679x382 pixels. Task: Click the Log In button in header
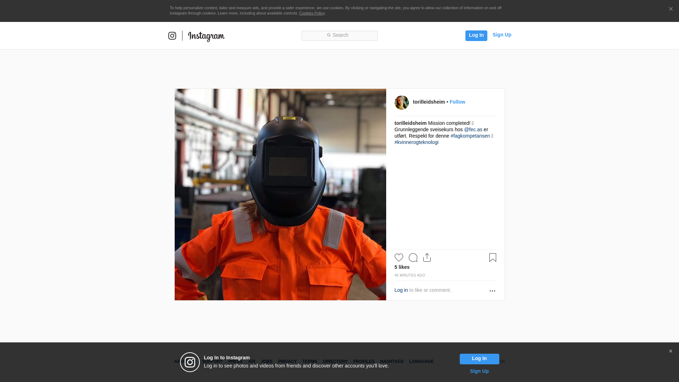[x=476, y=35]
